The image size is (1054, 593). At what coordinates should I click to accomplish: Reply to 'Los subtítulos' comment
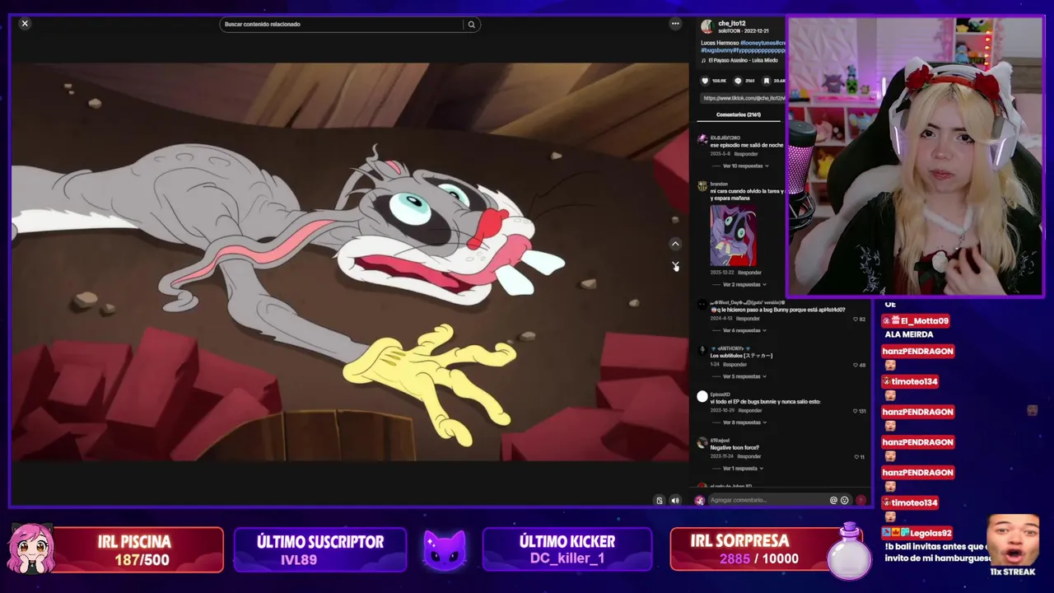735,364
